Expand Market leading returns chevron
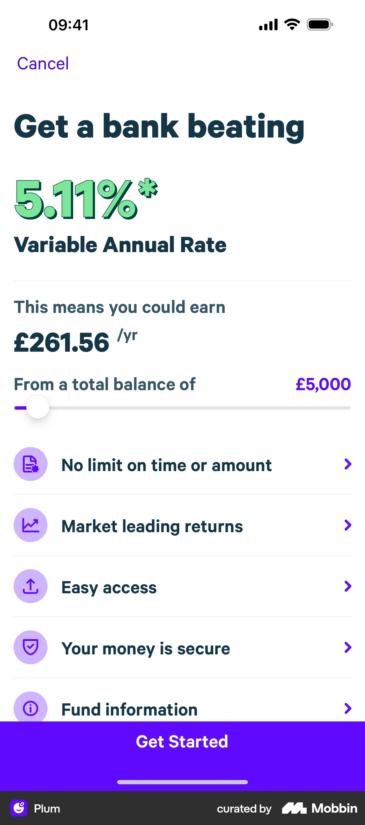Screen dimensions: 365x825 click(348, 525)
